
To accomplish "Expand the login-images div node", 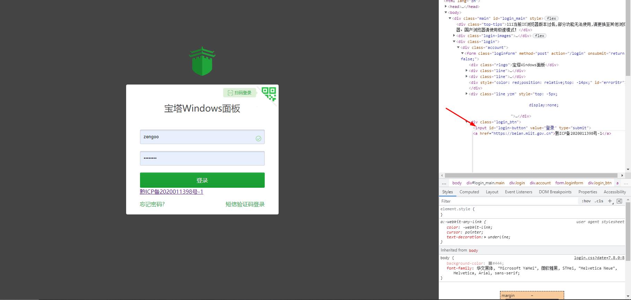I will [454, 36].
